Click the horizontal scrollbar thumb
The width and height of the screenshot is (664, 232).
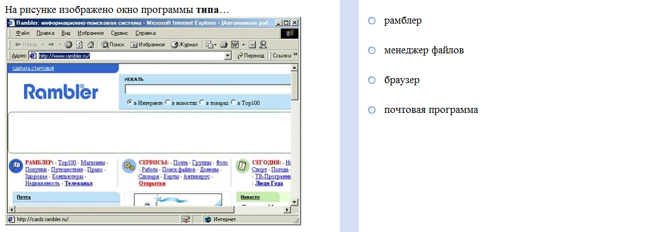tap(124, 210)
